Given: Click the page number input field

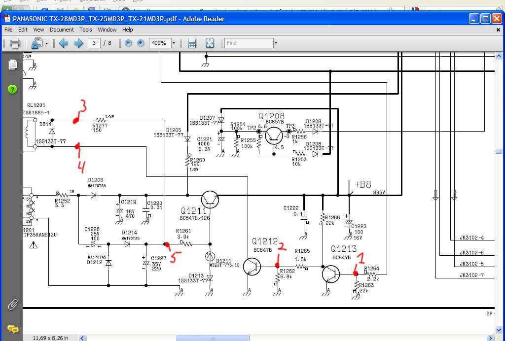Looking at the screenshot, I should click(x=94, y=43).
